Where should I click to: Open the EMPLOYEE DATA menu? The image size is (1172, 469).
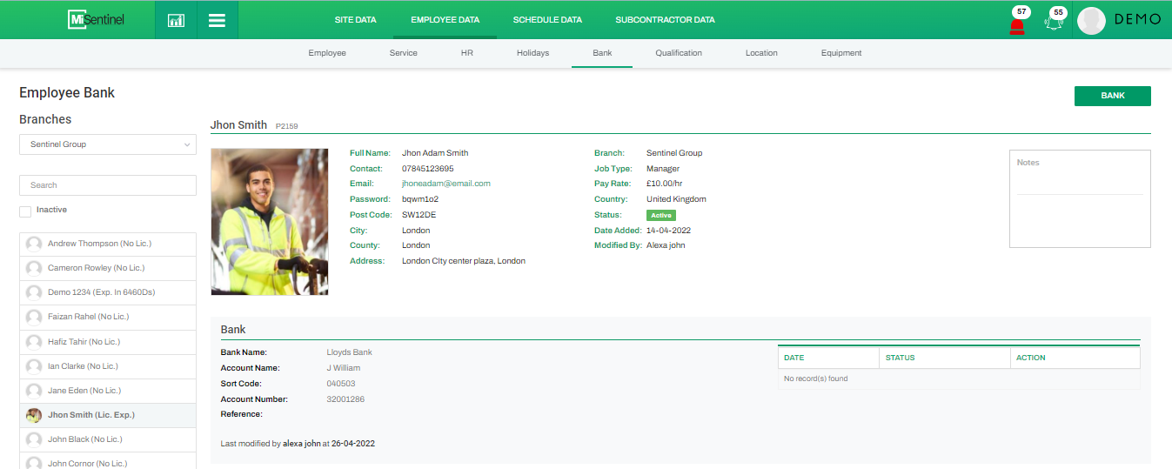(x=445, y=19)
